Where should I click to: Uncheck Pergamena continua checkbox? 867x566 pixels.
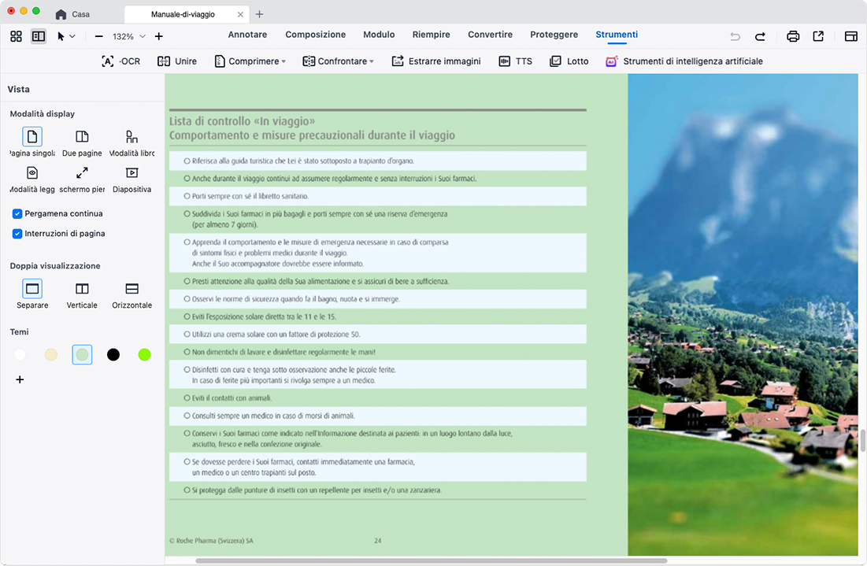(x=17, y=213)
